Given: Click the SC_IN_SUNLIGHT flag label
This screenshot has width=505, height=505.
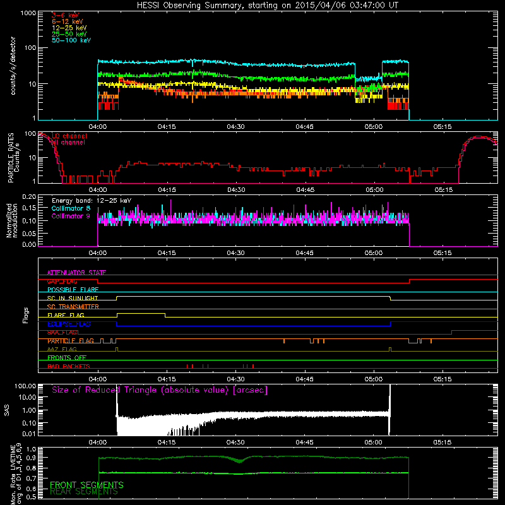Looking at the screenshot, I should tap(73, 298).
